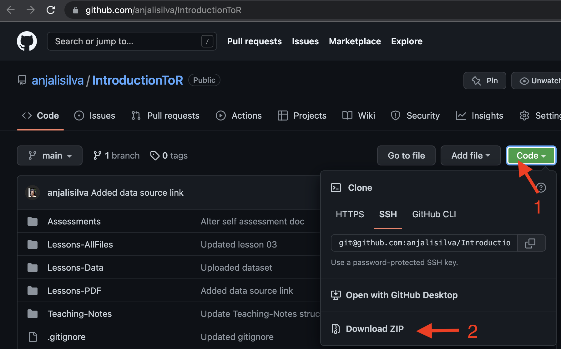This screenshot has width=561, height=349.
Task: Toggle the green Code dropdown button
Action: [531, 155]
